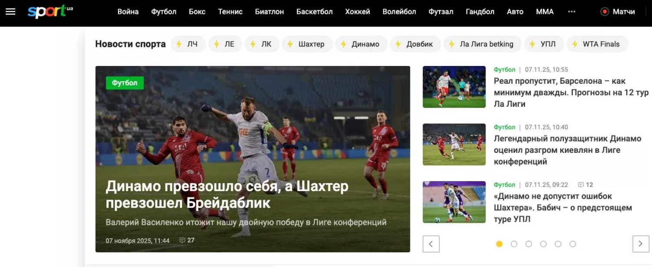The height and width of the screenshot is (267, 652).
Task: Click green Футбол badge on main photo
Action: (x=125, y=83)
